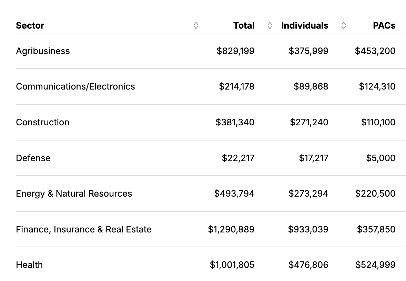The height and width of the screenshot is (281, 406).
Task: Click the Defense sector name
Action: (x=33, y=158)
